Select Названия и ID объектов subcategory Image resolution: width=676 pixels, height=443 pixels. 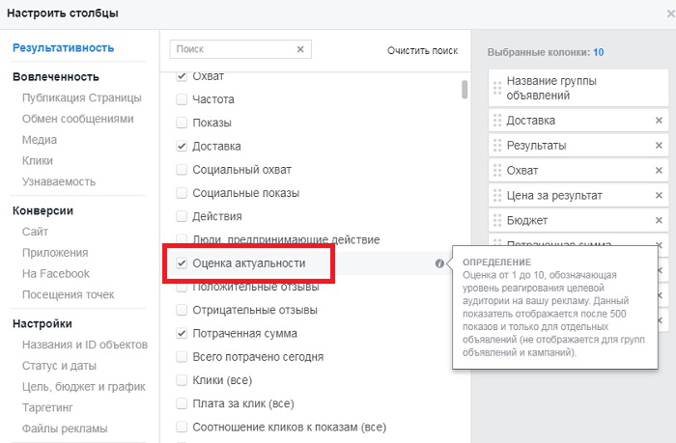click(x=85, y=345)
